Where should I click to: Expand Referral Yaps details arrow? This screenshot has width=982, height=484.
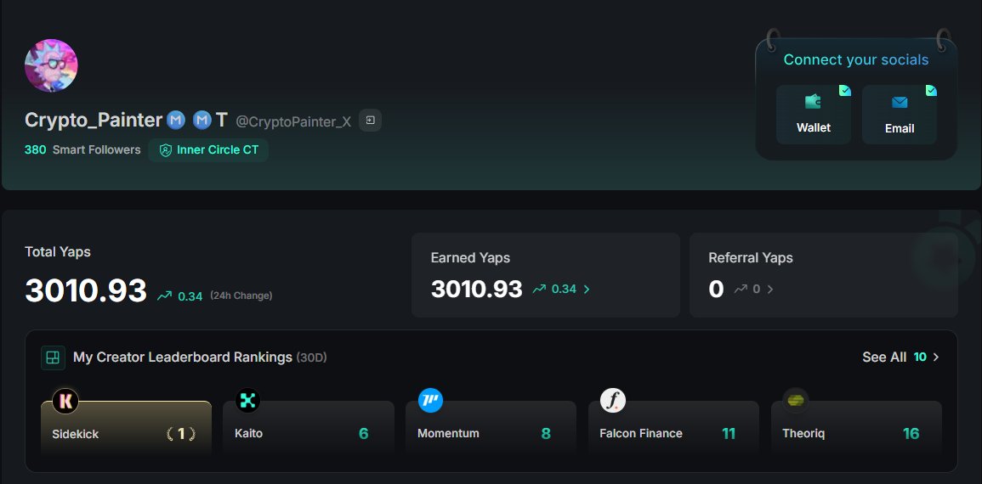point(770,290)
